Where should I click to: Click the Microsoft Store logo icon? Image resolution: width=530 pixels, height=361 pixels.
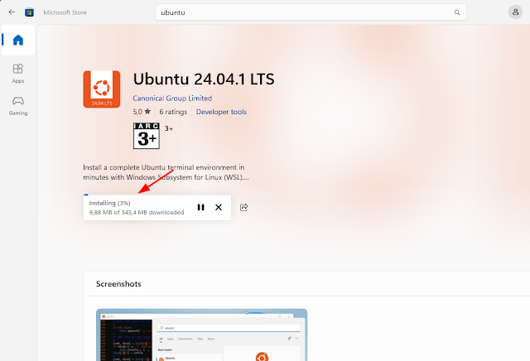point(30,12)
